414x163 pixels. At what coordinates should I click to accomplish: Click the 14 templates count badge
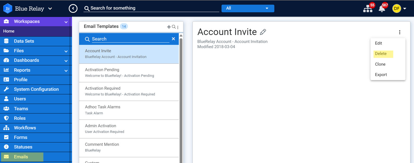[124, 26]
